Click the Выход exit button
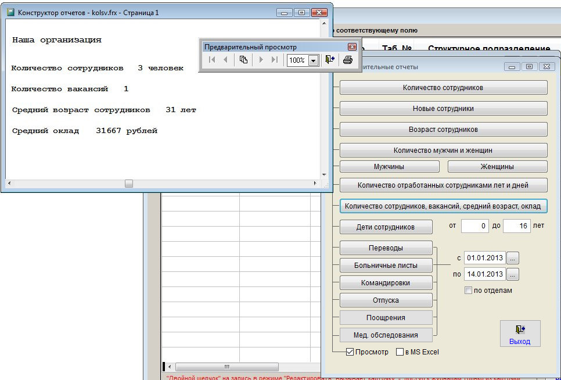Image resolution: width=561 pixels, height=380 pixels. pos(520,334)
